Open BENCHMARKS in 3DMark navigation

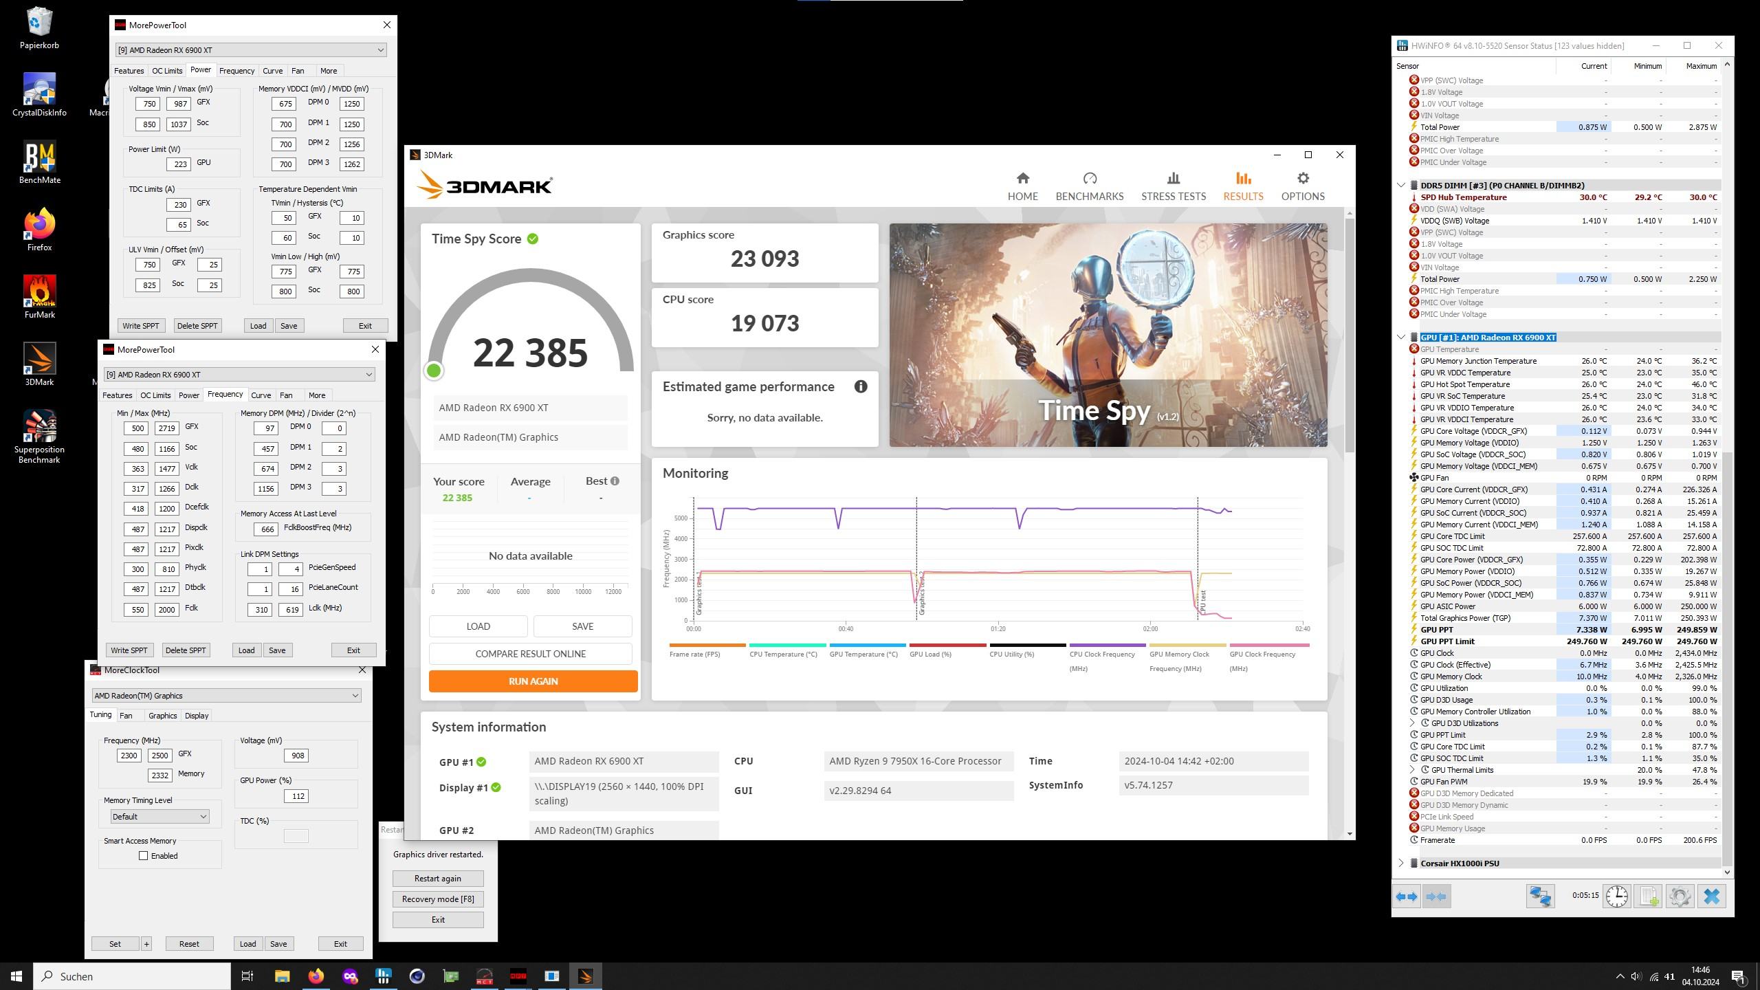click(1089, 186)
